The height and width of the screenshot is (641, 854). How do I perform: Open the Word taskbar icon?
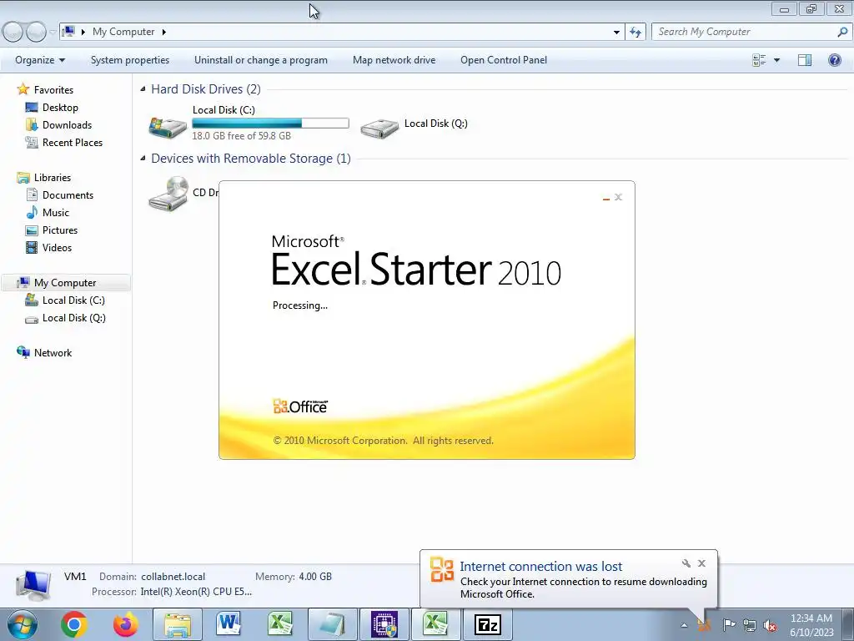[229, 624]
